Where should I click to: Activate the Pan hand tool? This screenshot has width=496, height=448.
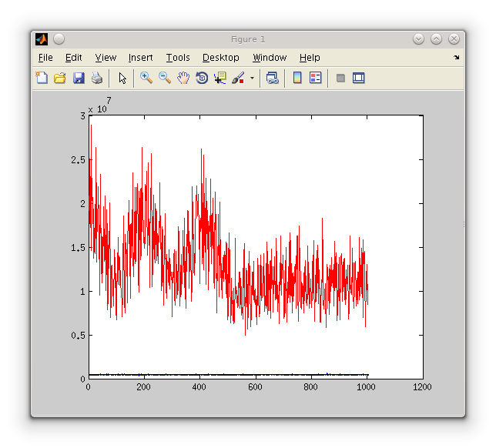point(183,78)
